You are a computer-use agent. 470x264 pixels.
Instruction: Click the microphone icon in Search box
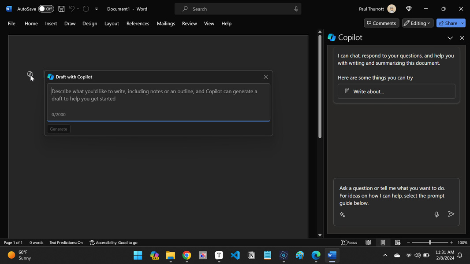(296, 9)
